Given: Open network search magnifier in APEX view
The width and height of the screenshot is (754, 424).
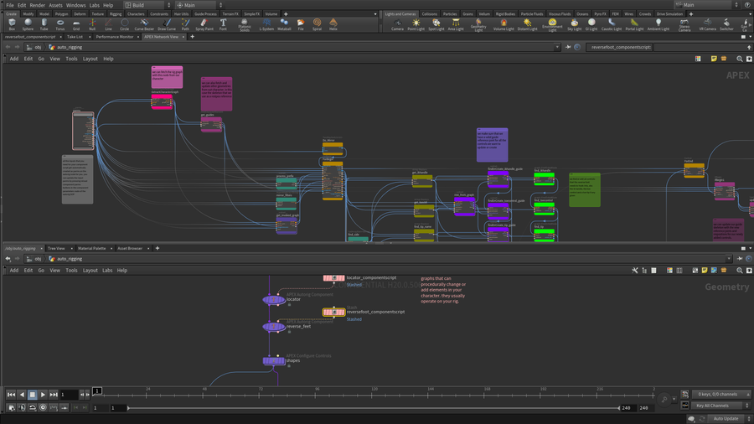Looking at the screenshot, I should pos(740,59).
